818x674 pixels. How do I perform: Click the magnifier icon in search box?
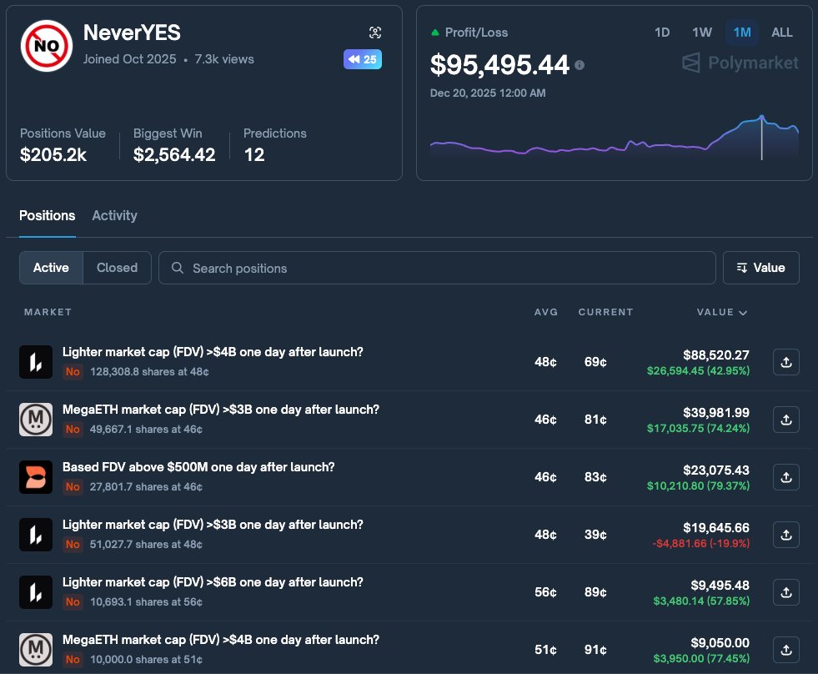tap(178, 268)
